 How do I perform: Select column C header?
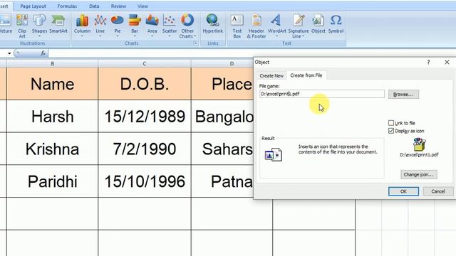click(x=145, y=63)
